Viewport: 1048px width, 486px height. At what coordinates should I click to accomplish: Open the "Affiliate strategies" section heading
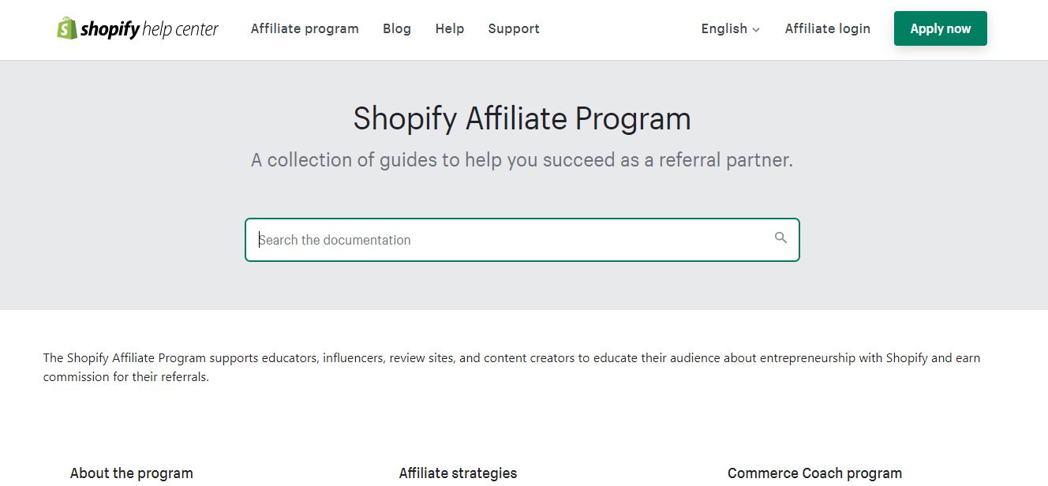(x=458, y=473)
